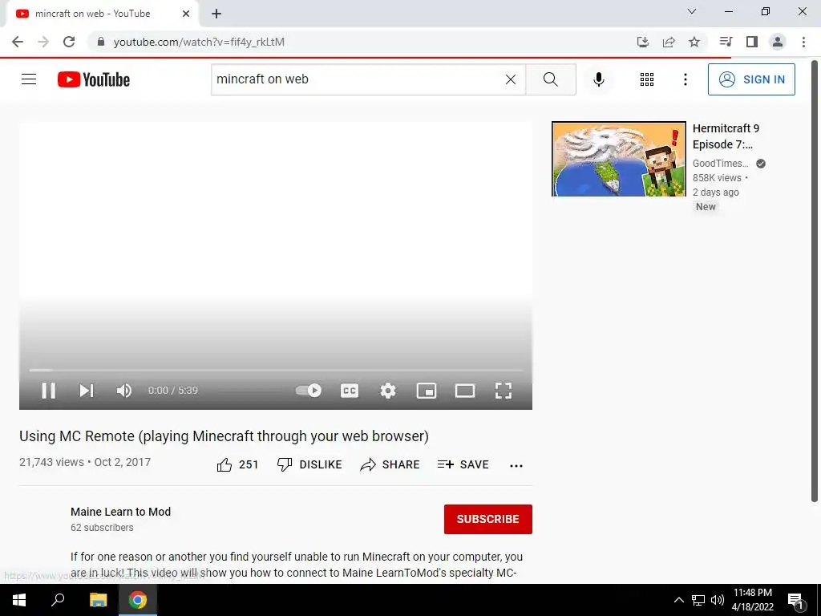Open the YouTube apps grid
The width and height of the screenshot is (821, 616).
pyautogui.click(x=647, y=79)
